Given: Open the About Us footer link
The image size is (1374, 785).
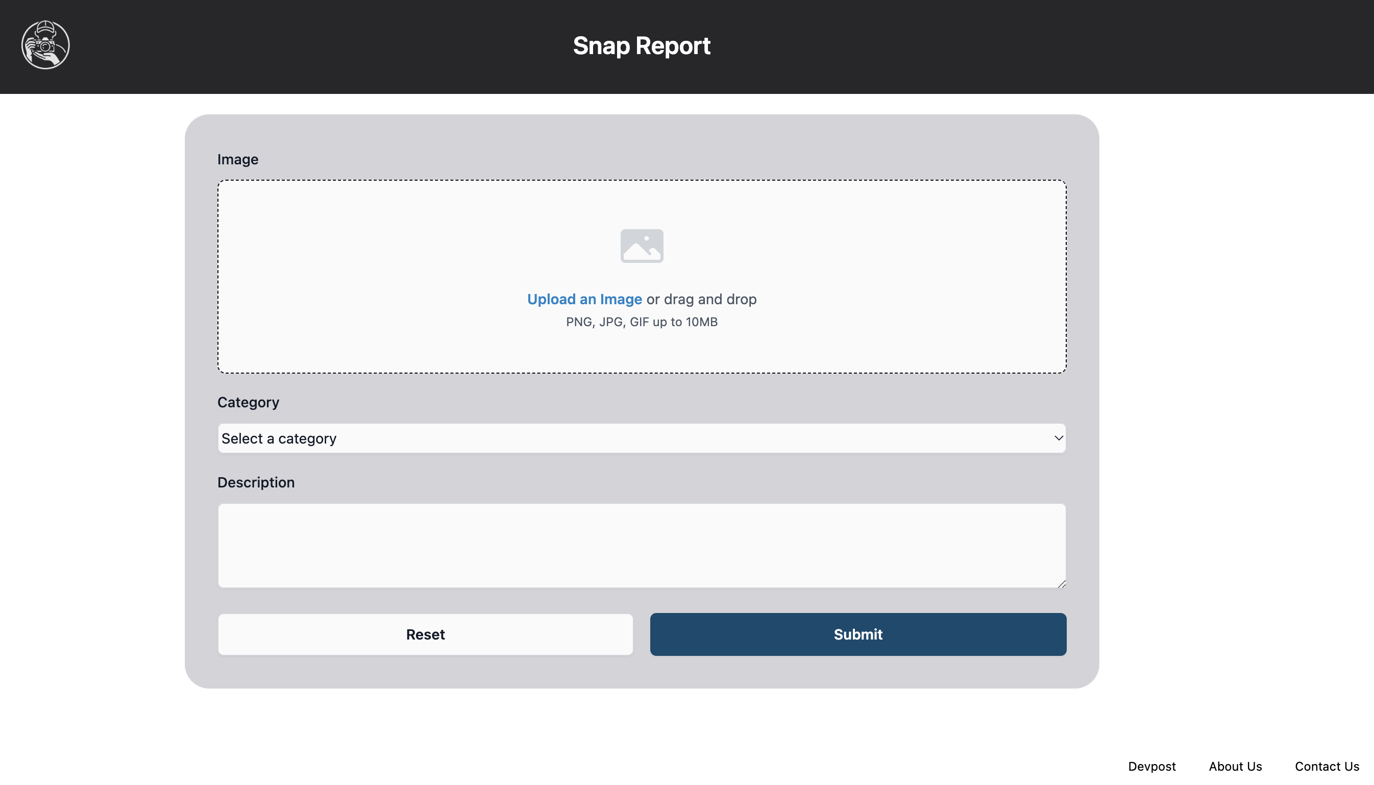Looking at the screenshot, I should click(x=1235, y=766).
